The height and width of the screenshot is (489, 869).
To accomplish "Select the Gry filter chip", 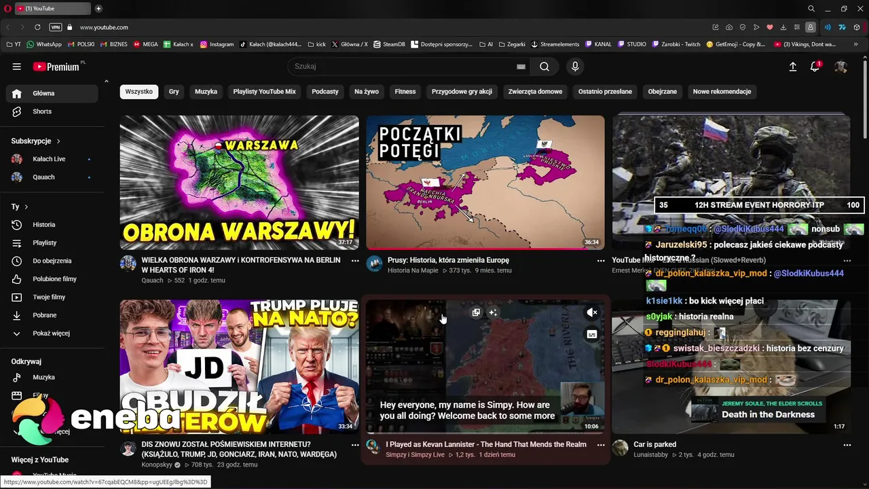I will tap(174, 92).
